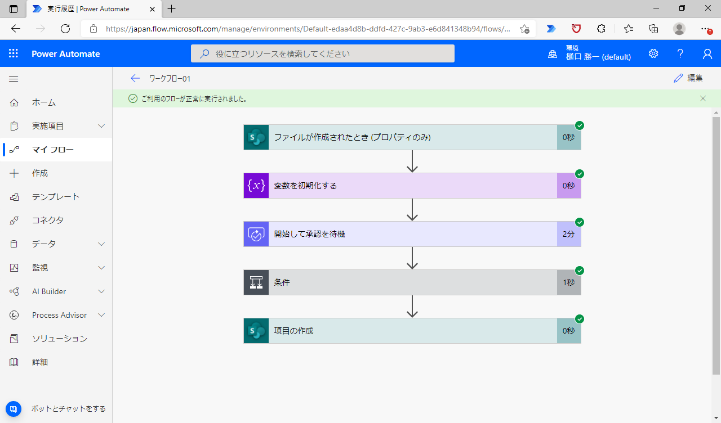Image resolution: width=721 pixels, height=423 pixels.
Task: Select マイ フロー in sidebar
Action: point(56,150)
